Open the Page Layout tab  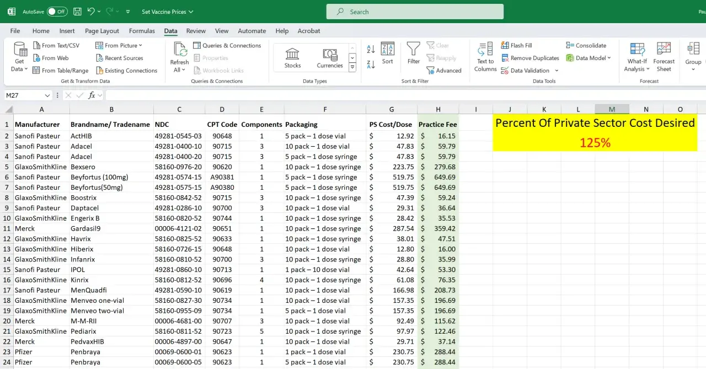tap(102, 31)
